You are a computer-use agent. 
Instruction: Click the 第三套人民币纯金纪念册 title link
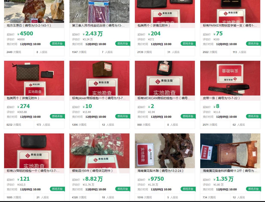click(x=98, y=25)
